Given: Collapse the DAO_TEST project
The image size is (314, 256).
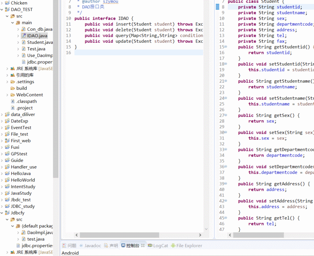Looking at the screenshot, I should tap(2, 10).
